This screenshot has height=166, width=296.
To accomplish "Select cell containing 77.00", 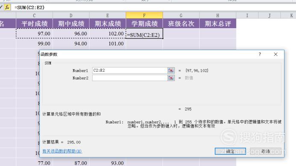I will tap(34, 163).
